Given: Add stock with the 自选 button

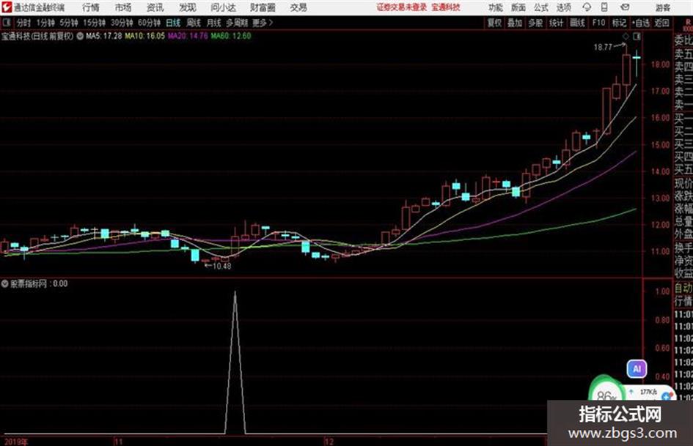Looking at the screenshot, I should point(641,23).
